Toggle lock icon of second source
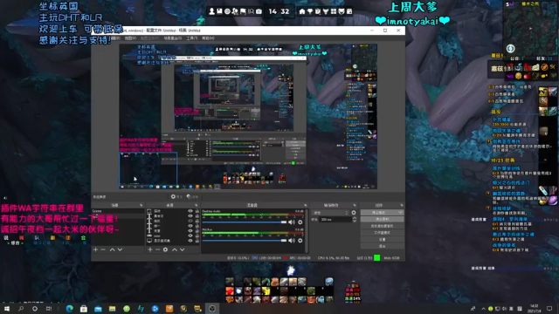 pos(197,216)
